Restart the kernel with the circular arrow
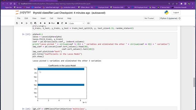 [62, 23]
